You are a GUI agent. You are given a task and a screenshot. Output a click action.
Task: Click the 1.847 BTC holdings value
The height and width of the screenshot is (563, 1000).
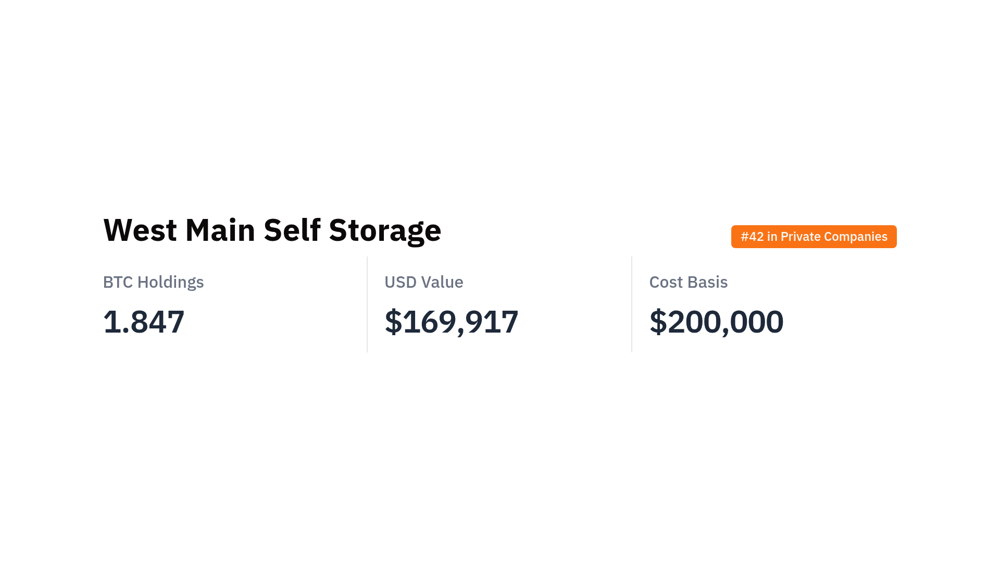tap(144, 322)
